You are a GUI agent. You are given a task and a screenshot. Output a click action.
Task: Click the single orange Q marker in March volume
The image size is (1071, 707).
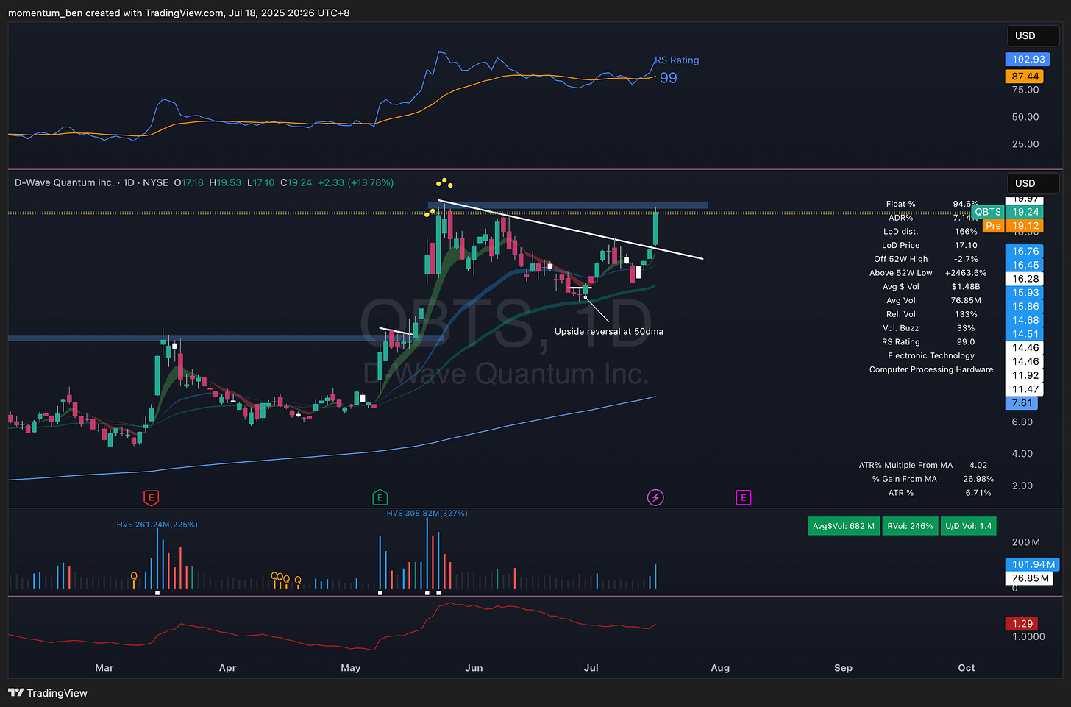[x=134, y=576]
